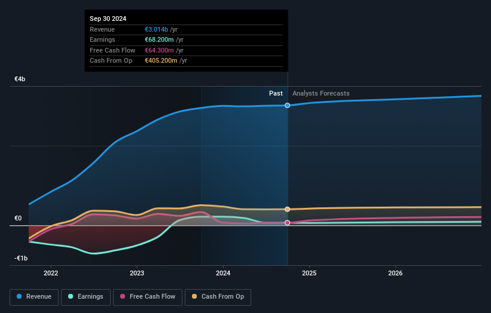The height and width of the screenshot is (313, 491).
Task: Click the teal Earnings legend dot
Action: pyautogui.click(x=71, y=296)
